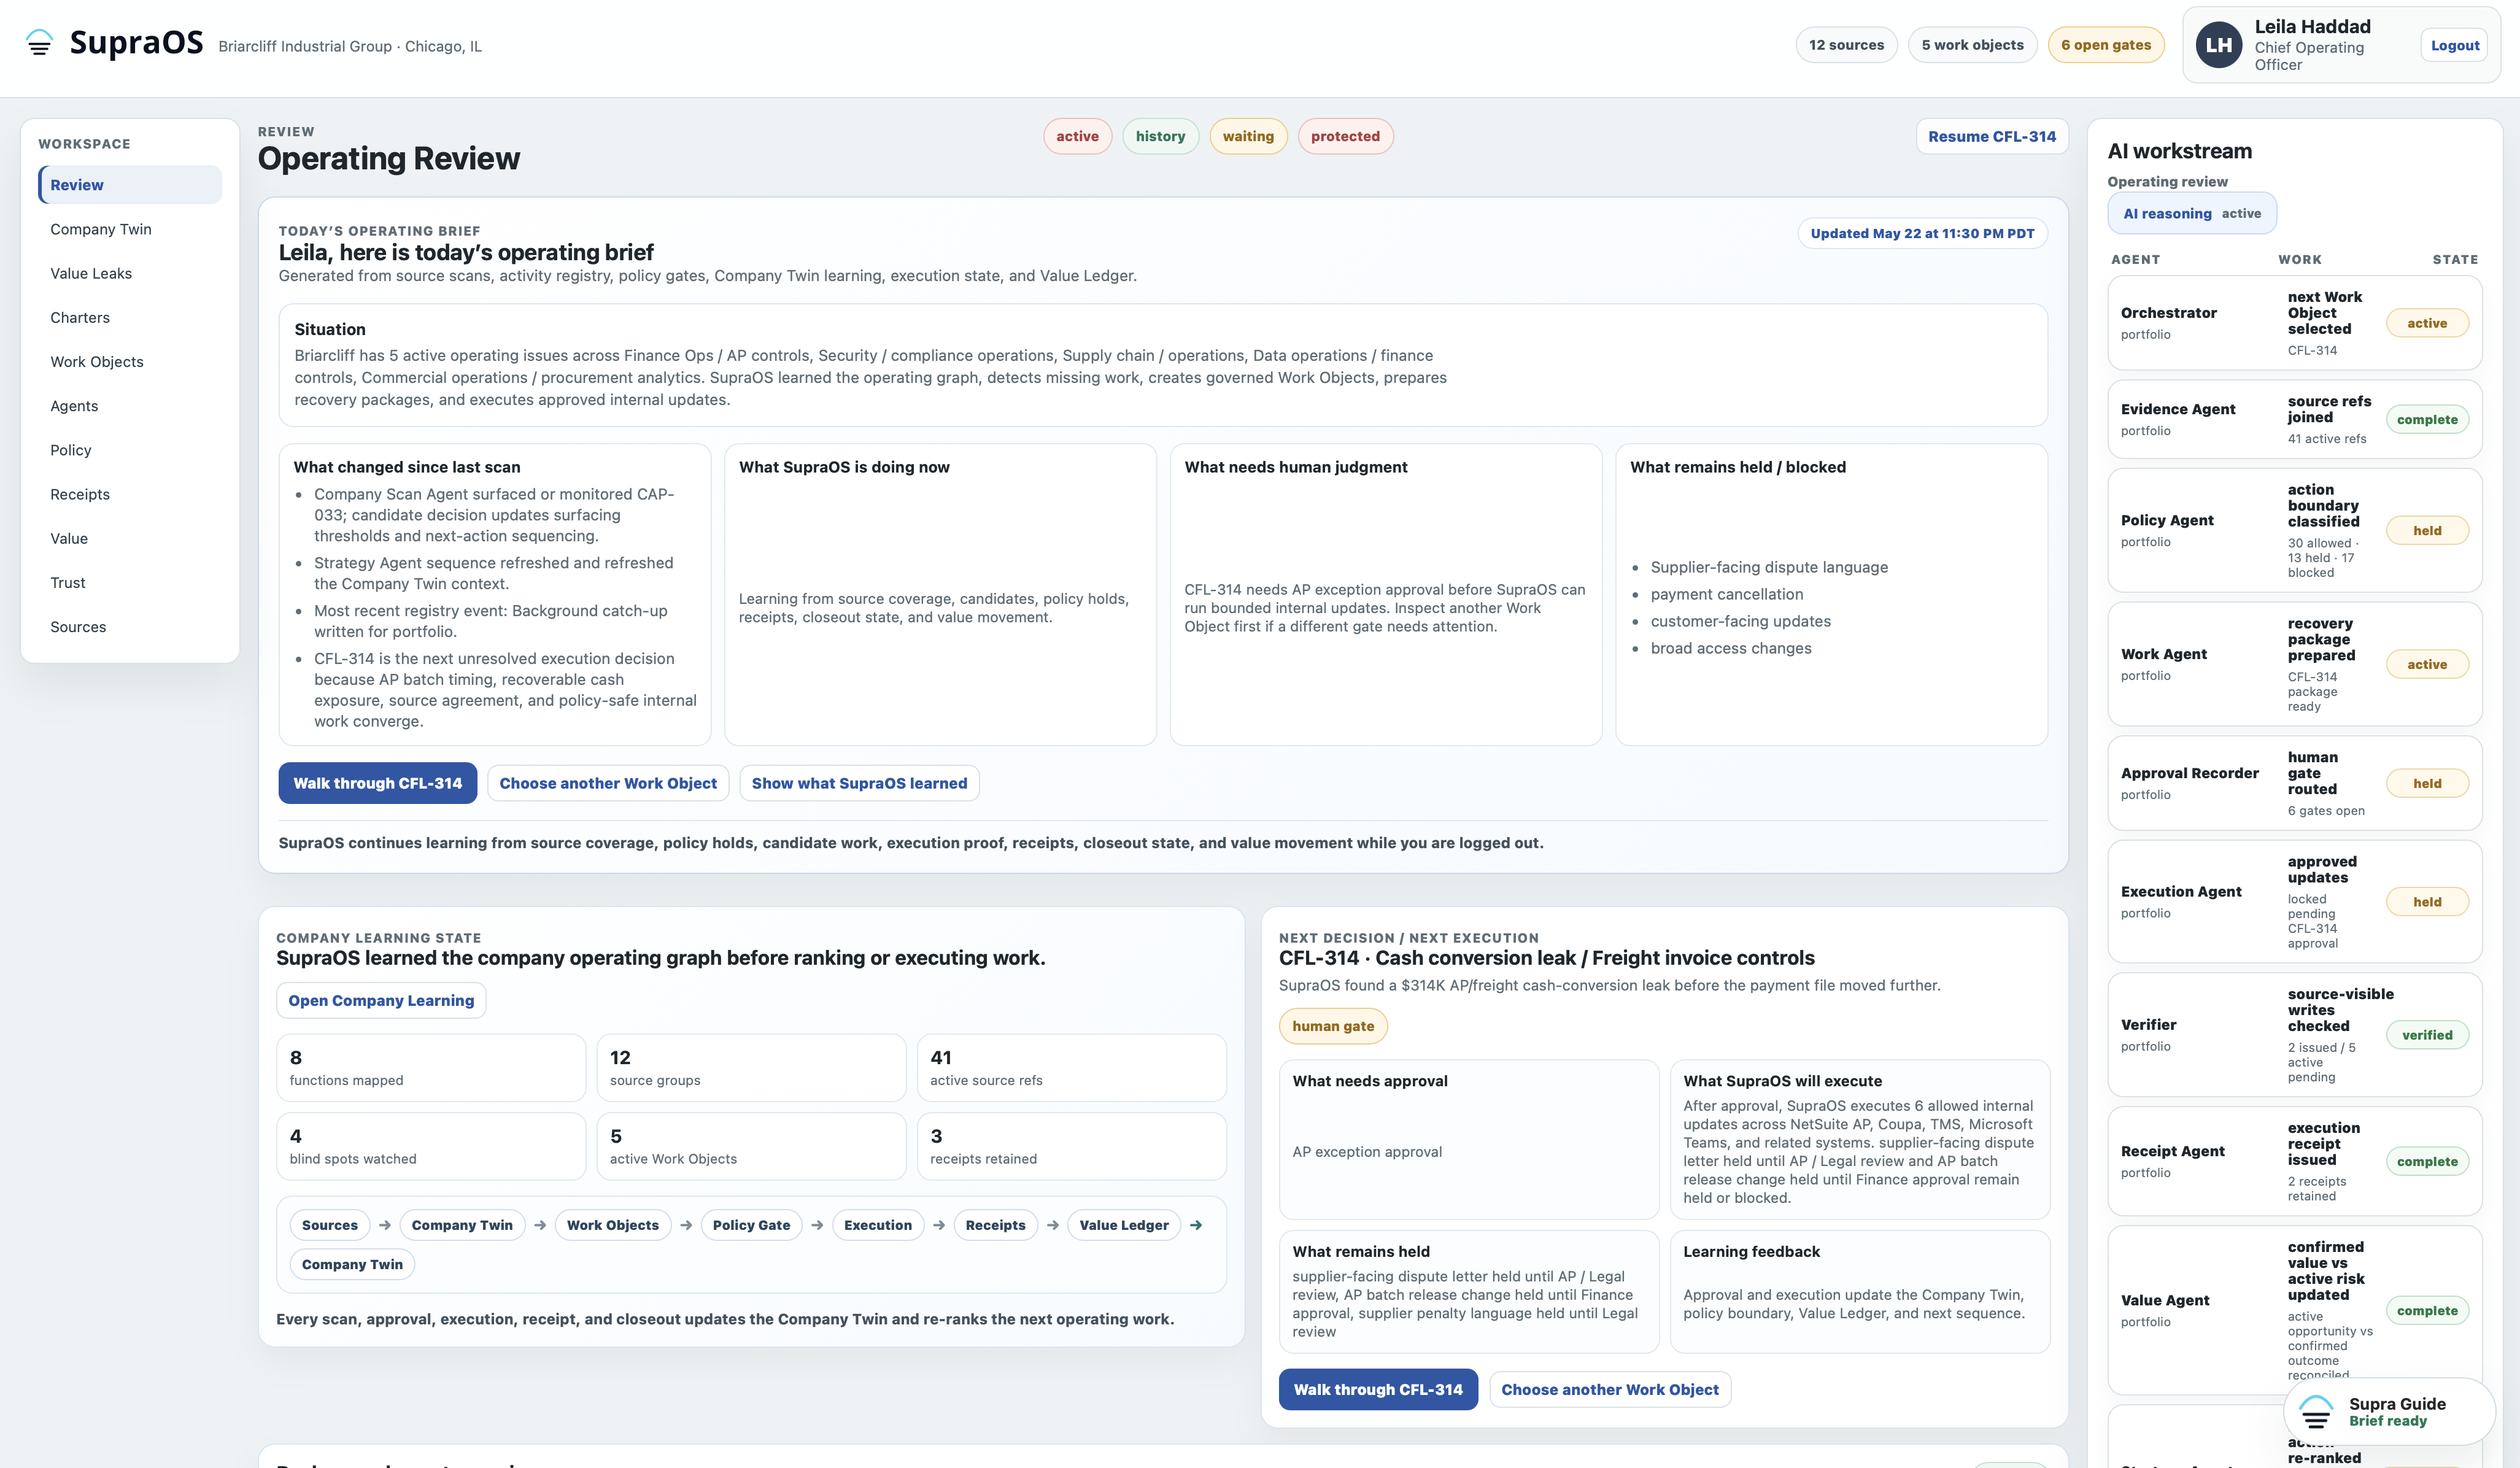Screen dimensions: 2520x1468
Task: Click the 6 open gates pill
Action: [2106, 45]
